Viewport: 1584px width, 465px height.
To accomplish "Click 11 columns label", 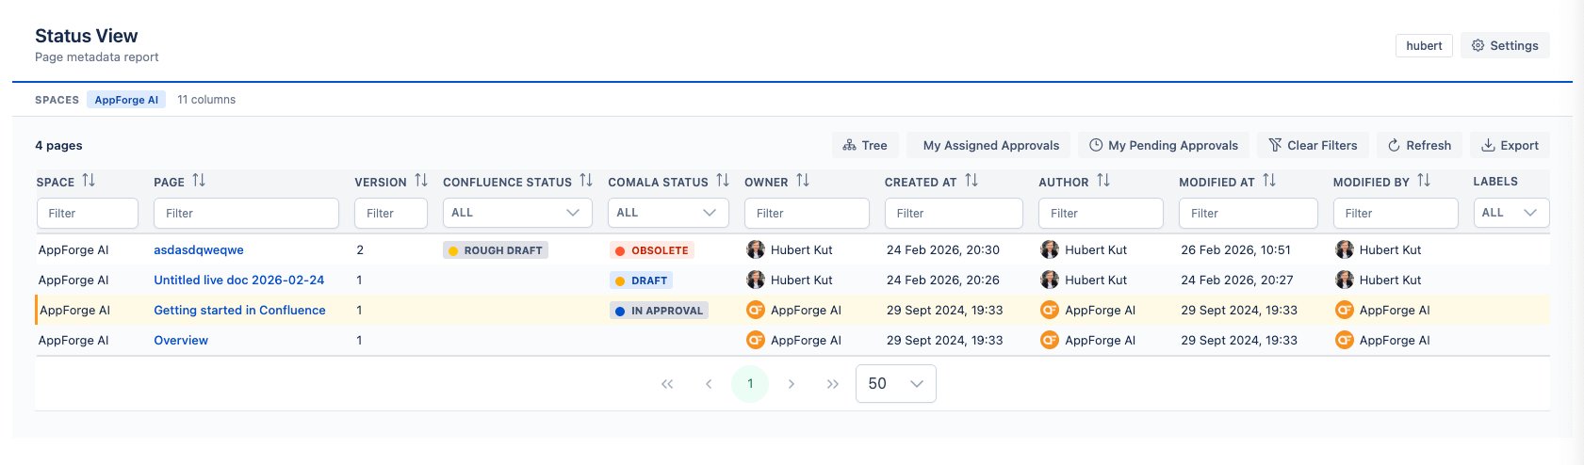I will [206, 100].
